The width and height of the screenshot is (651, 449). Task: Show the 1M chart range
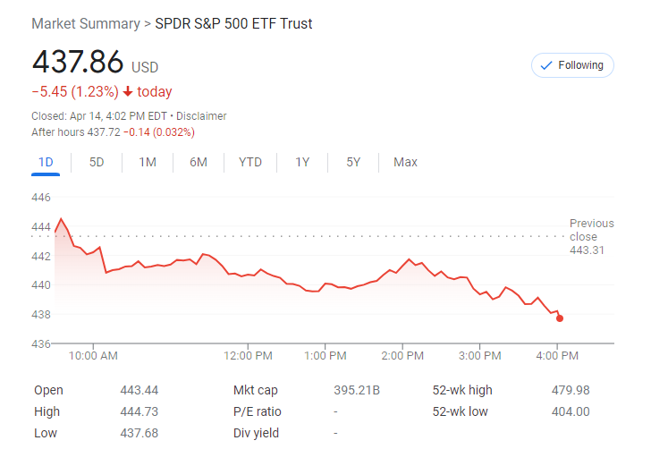coord(148,162)
